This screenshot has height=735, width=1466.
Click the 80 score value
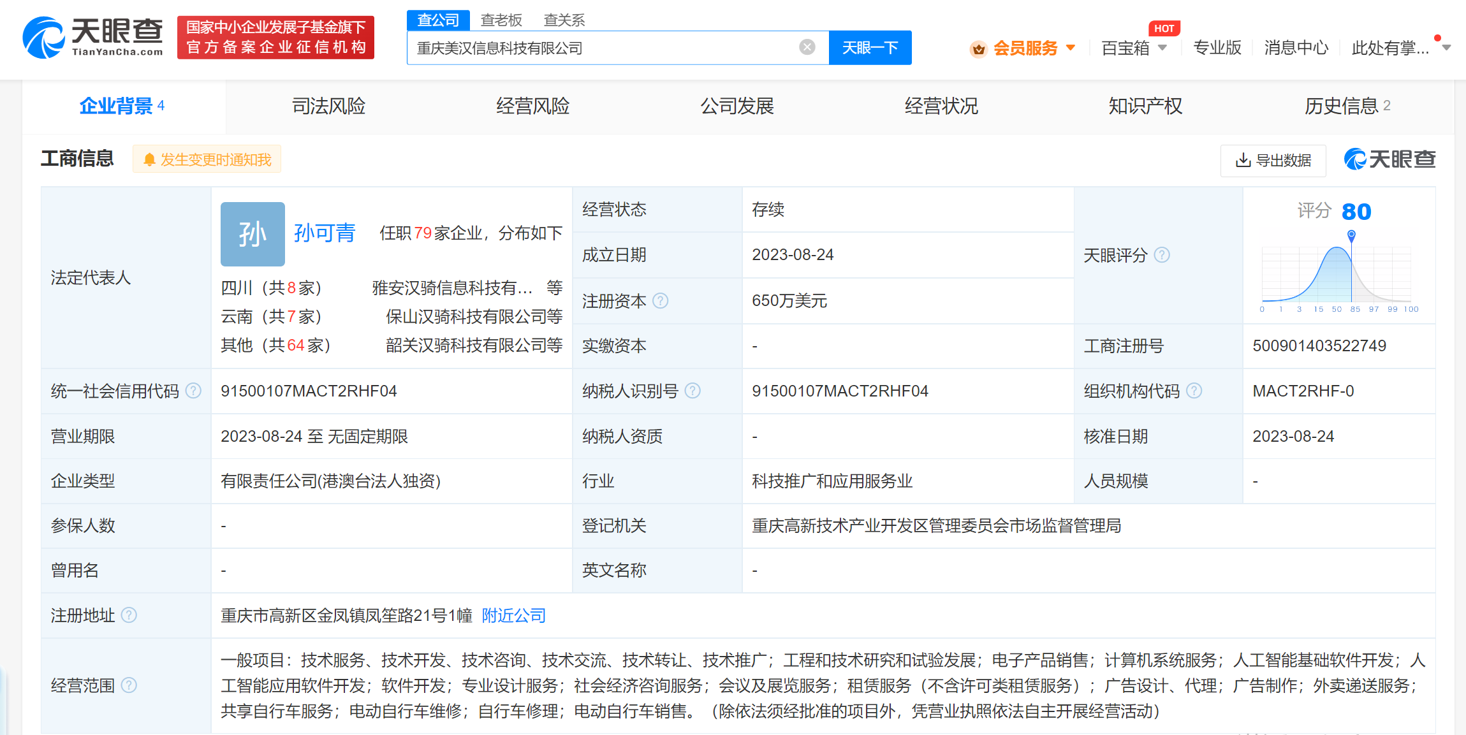1356,212
